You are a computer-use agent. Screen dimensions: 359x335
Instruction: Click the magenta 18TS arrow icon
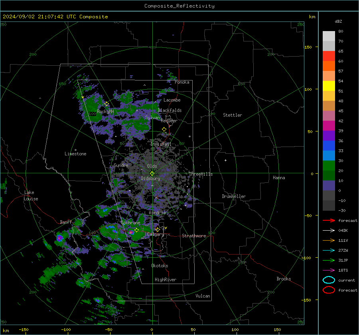tap(329, 270)
